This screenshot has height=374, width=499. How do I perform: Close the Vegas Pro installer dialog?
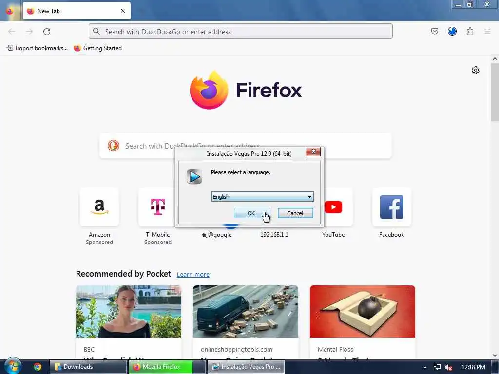[x=313, y=152]
